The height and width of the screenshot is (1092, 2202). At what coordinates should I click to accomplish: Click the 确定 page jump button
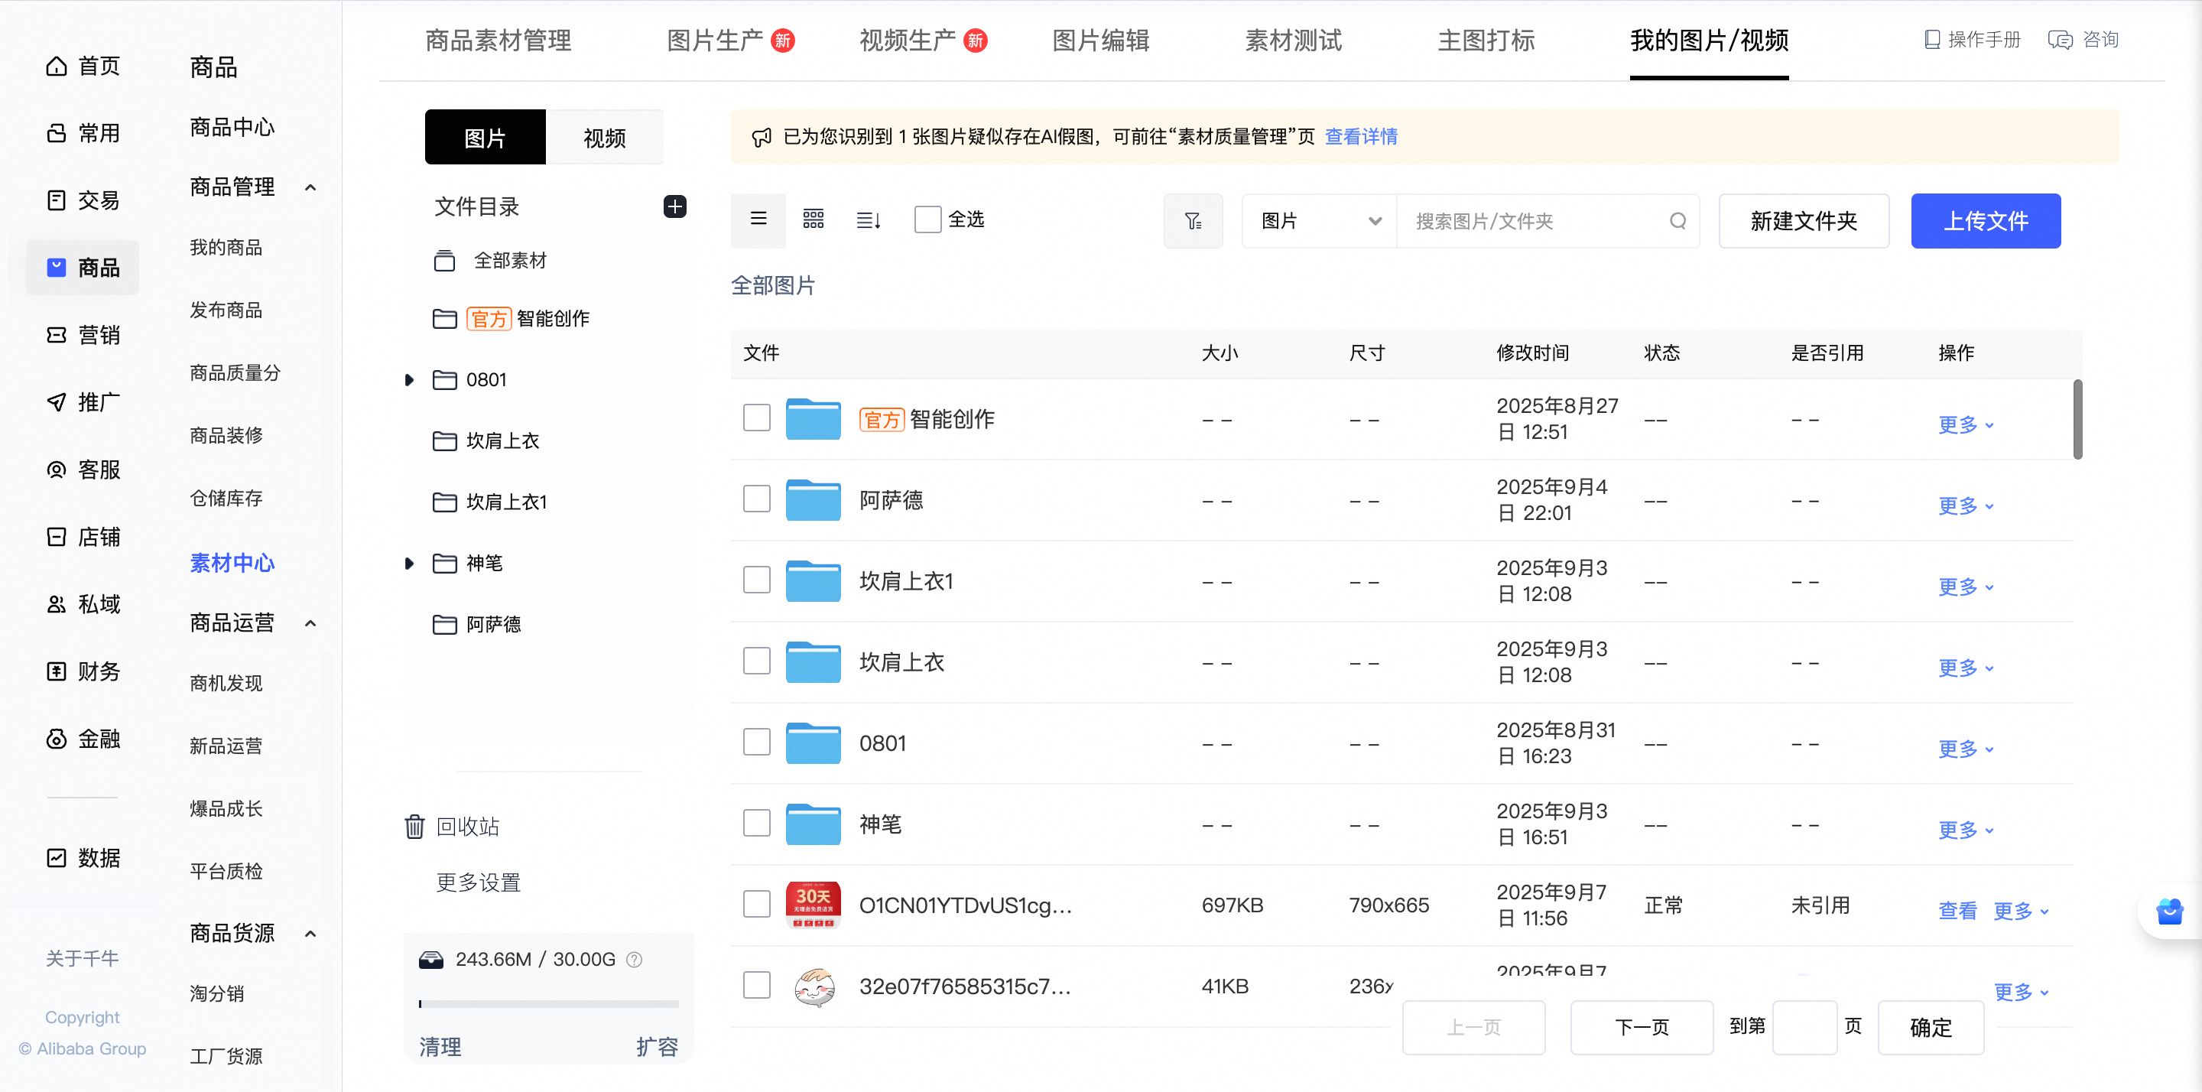pyautogui.click(x=1930, y=1027)
